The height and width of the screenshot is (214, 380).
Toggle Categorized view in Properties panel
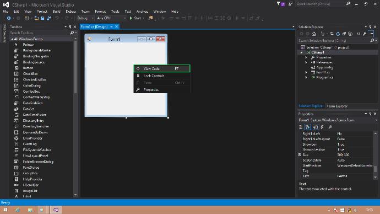pos(301,127)
